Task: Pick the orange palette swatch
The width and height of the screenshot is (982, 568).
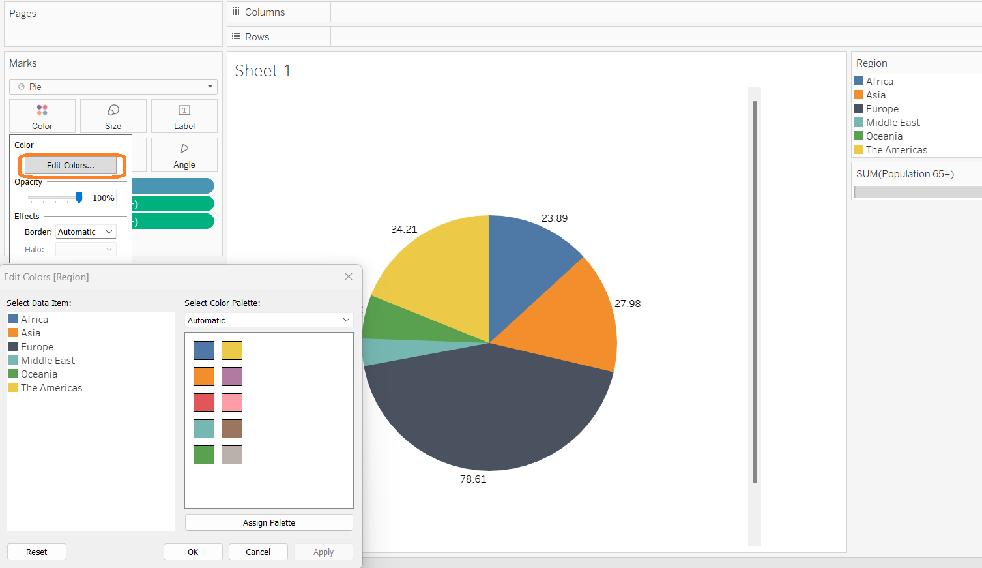Action: pyautogui.click(x=204, y=376)
